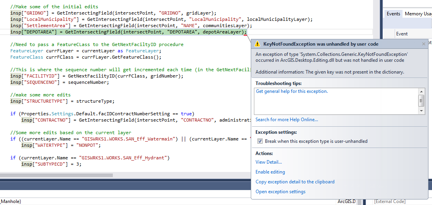Click the red exception marker after depotAreaLayer
The image size is (432, 205).
tap(245, 35)
